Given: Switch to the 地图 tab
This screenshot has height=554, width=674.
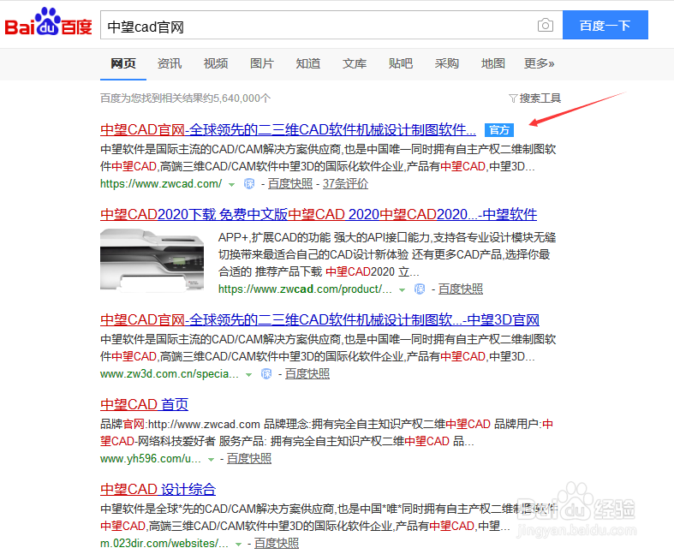Looking at the screenshot, I should [493, 63].
